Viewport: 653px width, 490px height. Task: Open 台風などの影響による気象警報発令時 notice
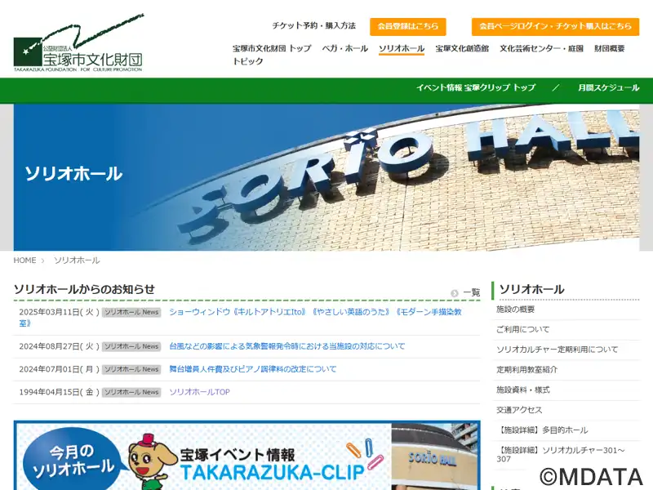tap(287, 346)
